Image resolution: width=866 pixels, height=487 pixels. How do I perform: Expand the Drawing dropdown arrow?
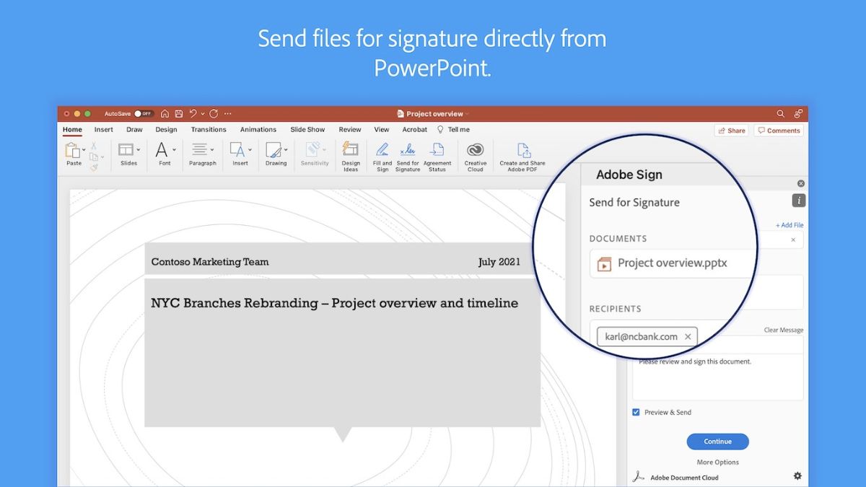(286, 150)
